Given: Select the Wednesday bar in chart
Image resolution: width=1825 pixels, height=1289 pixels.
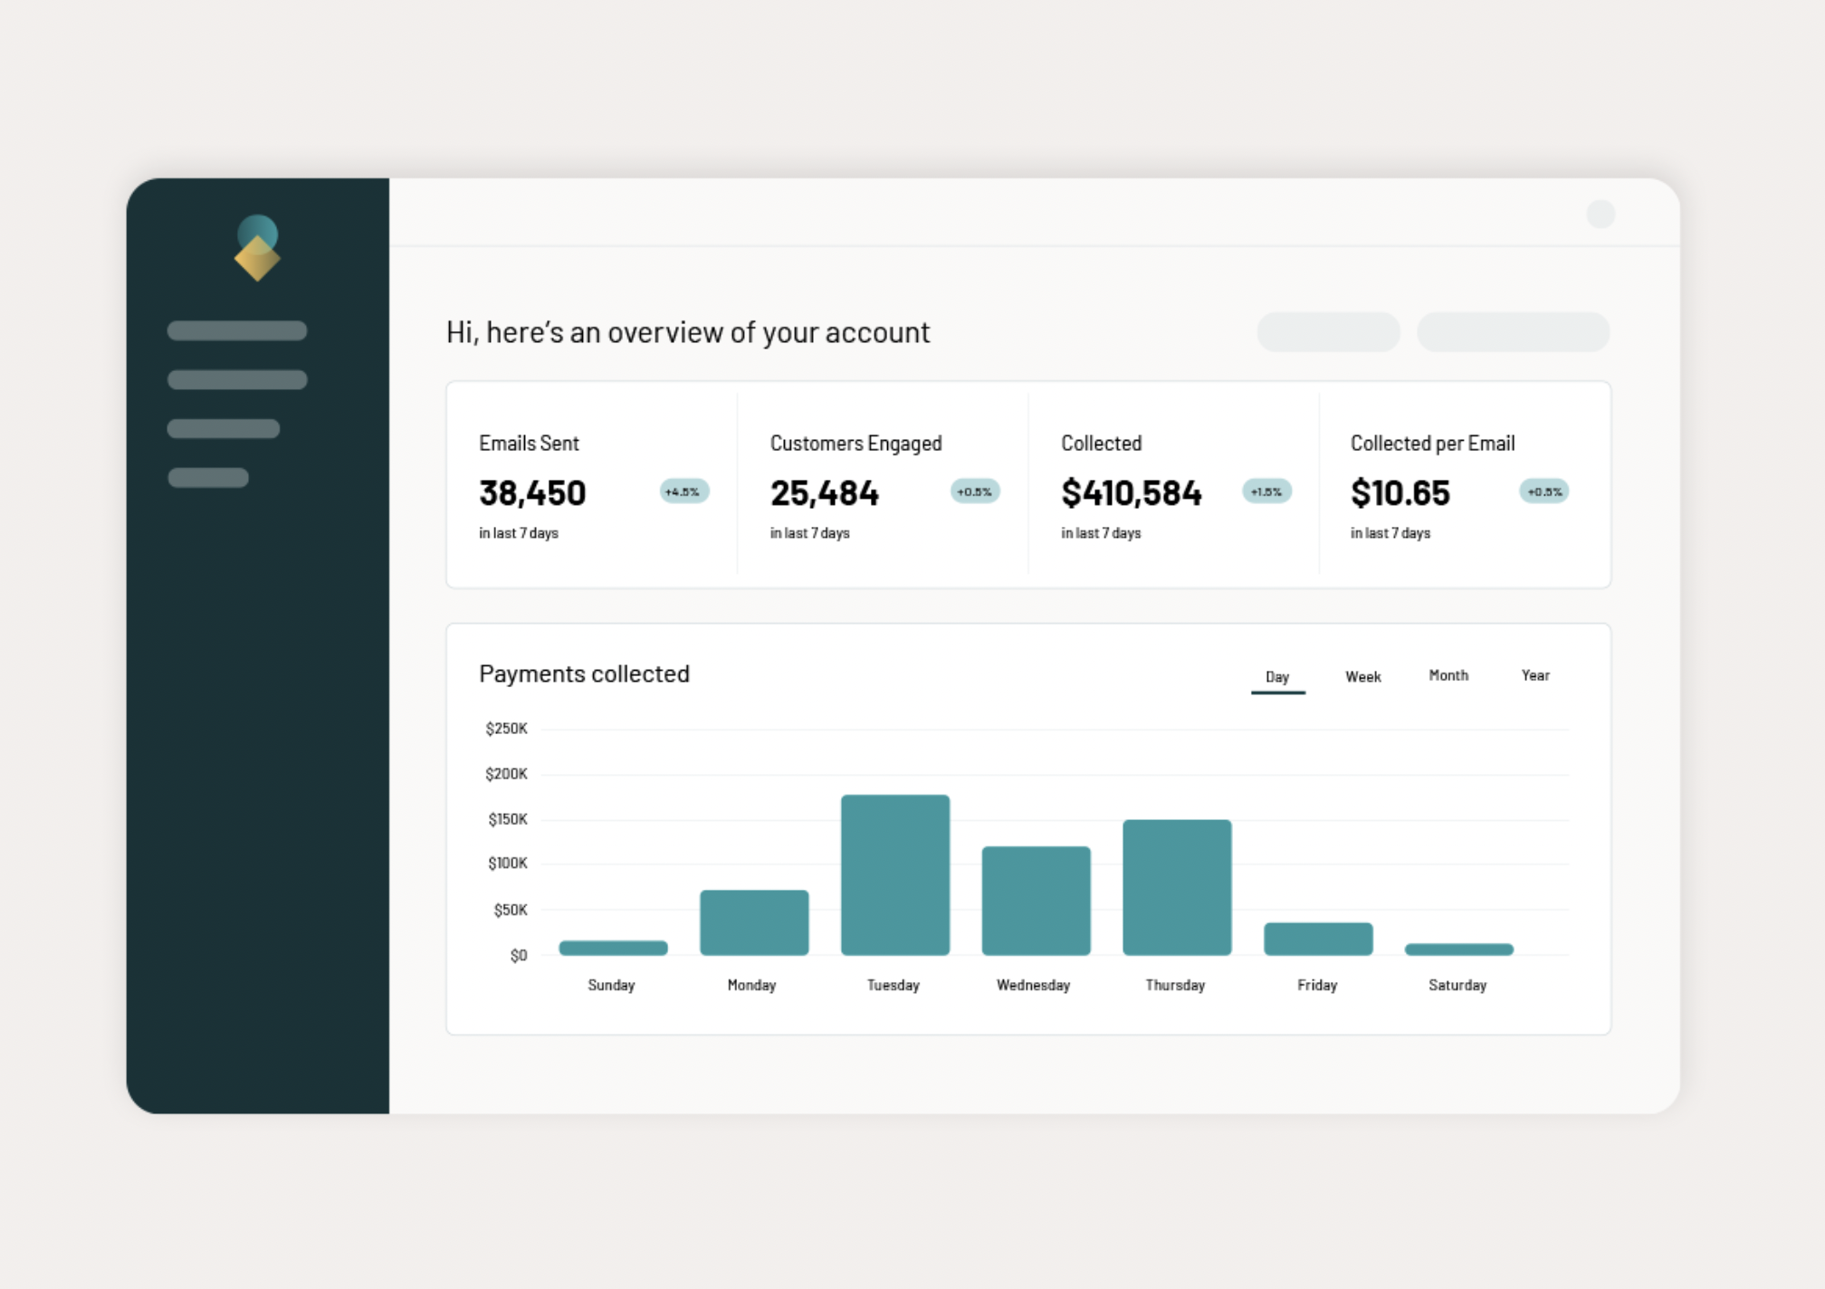Looking at the screenshot, I should point(1037,901).
